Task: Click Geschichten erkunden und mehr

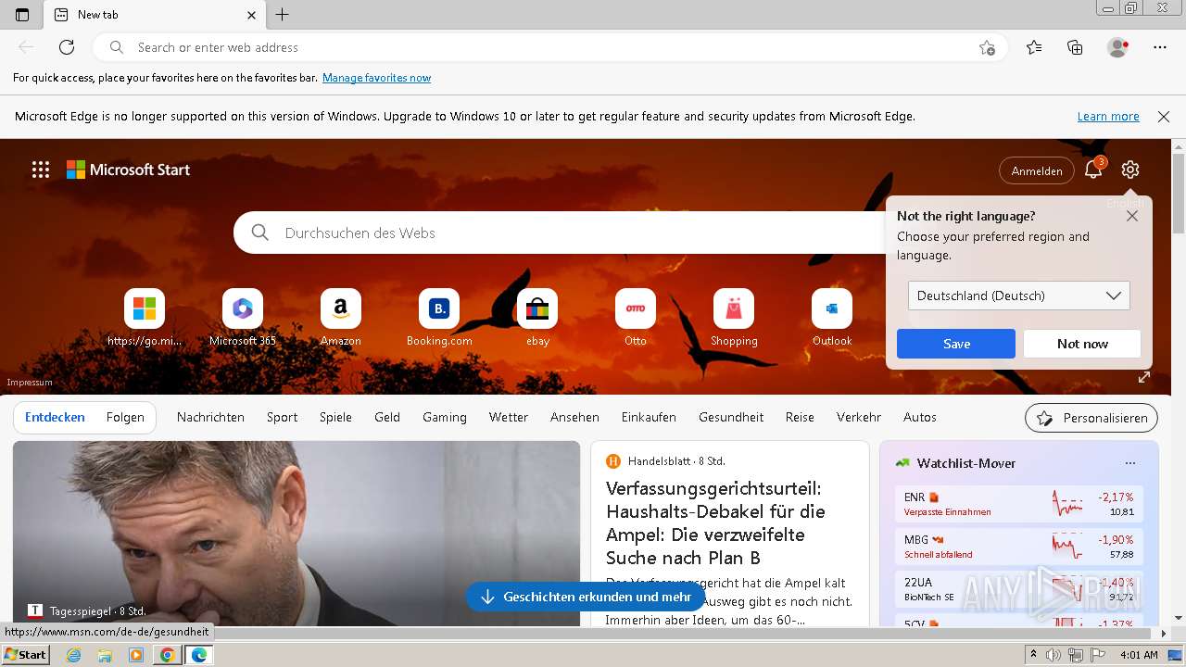Action: pyautogui.click(x=586, y=597)
